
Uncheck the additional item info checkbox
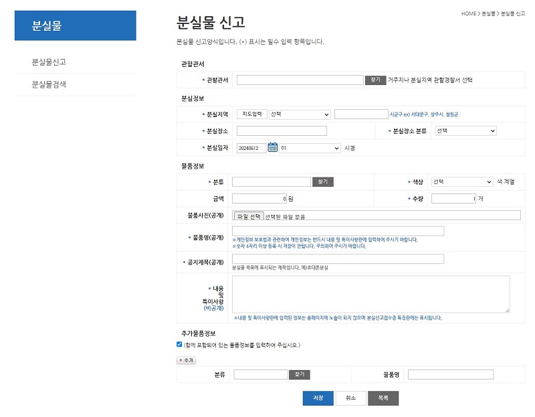179,344
